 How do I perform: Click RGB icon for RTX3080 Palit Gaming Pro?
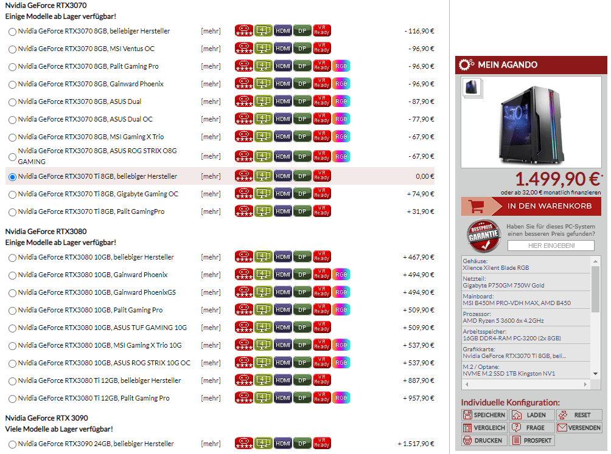click(x=341, y=310)
